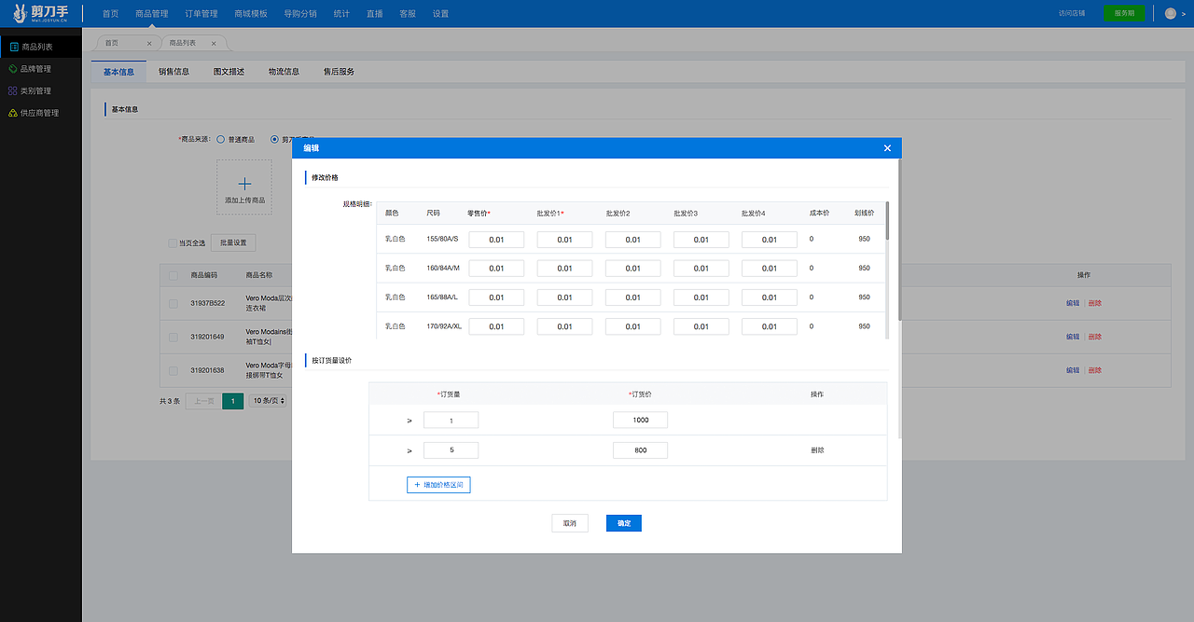Screen dimensions: 1194x622
Task: Click the user avatar in the header
Action: [x=1171, y=13]
